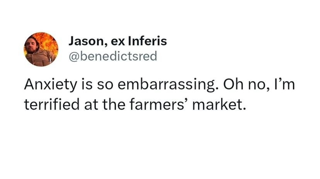Click the word Jason in display name
The image size is (320, 179).
86,41
